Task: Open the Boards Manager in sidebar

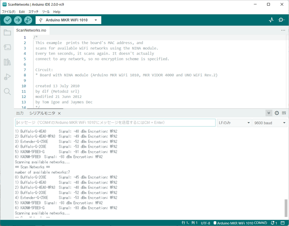Action: 7,47
